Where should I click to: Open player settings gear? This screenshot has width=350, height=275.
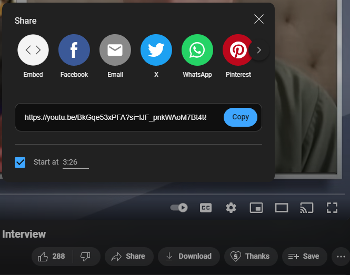point(231,208)
